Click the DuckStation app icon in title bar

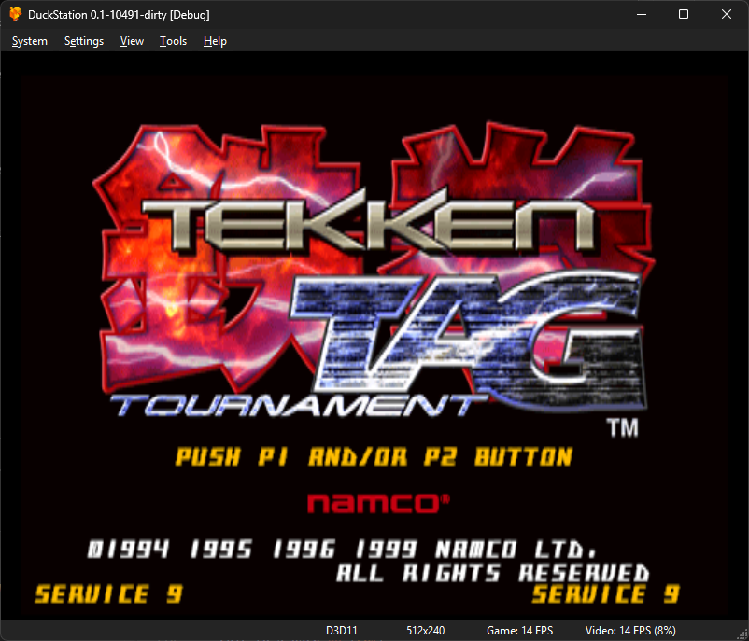pyautogui.click(x=15, y=14)
